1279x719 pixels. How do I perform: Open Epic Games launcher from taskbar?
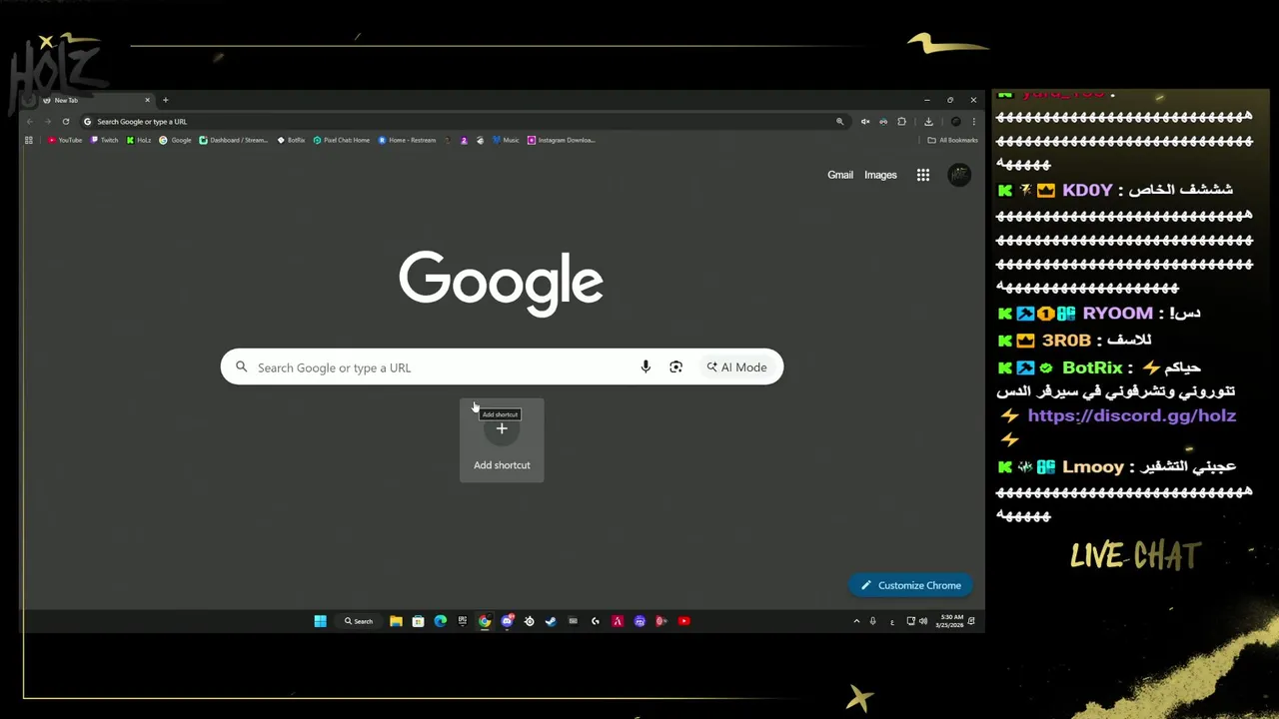(463, 621)
